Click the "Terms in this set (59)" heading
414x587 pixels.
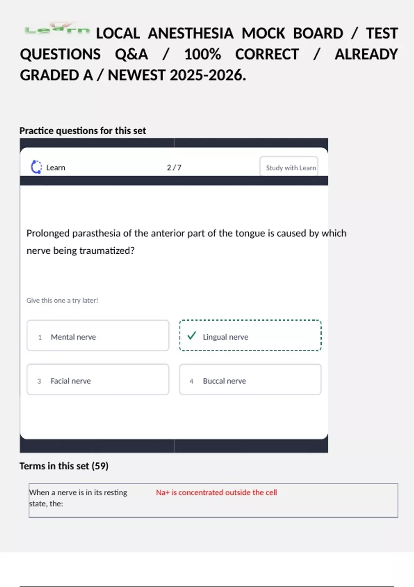(x=64, y=466)
